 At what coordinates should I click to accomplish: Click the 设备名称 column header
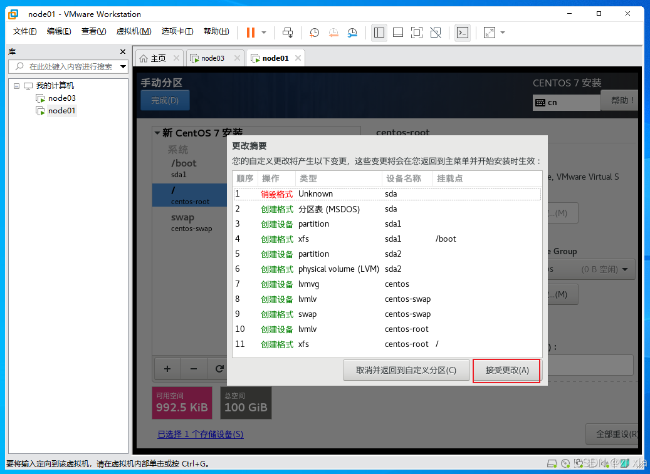tap(407, 178)
